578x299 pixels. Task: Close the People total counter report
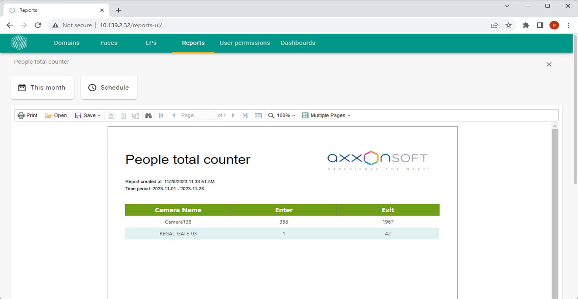pos(549,65)
